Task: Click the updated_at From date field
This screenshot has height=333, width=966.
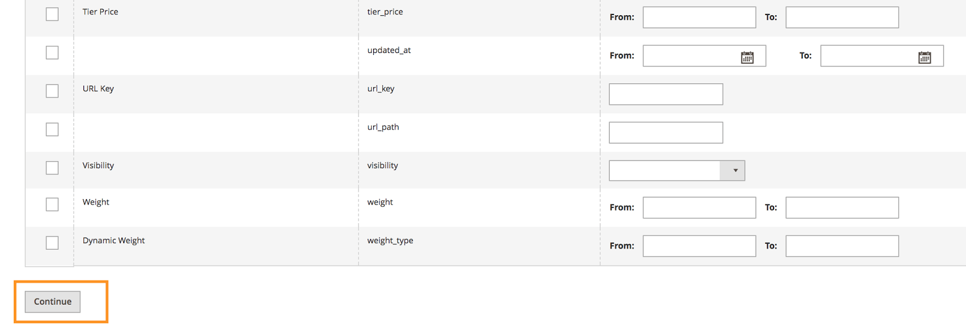Action: click(x=691, y=56)
